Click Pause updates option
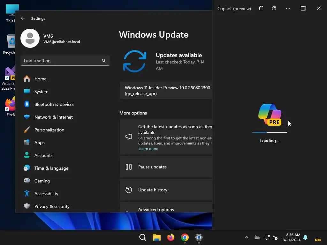 coord(166,167)
